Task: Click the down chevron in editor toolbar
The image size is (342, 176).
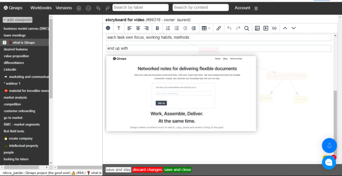Action: click(x=293, y=28)
